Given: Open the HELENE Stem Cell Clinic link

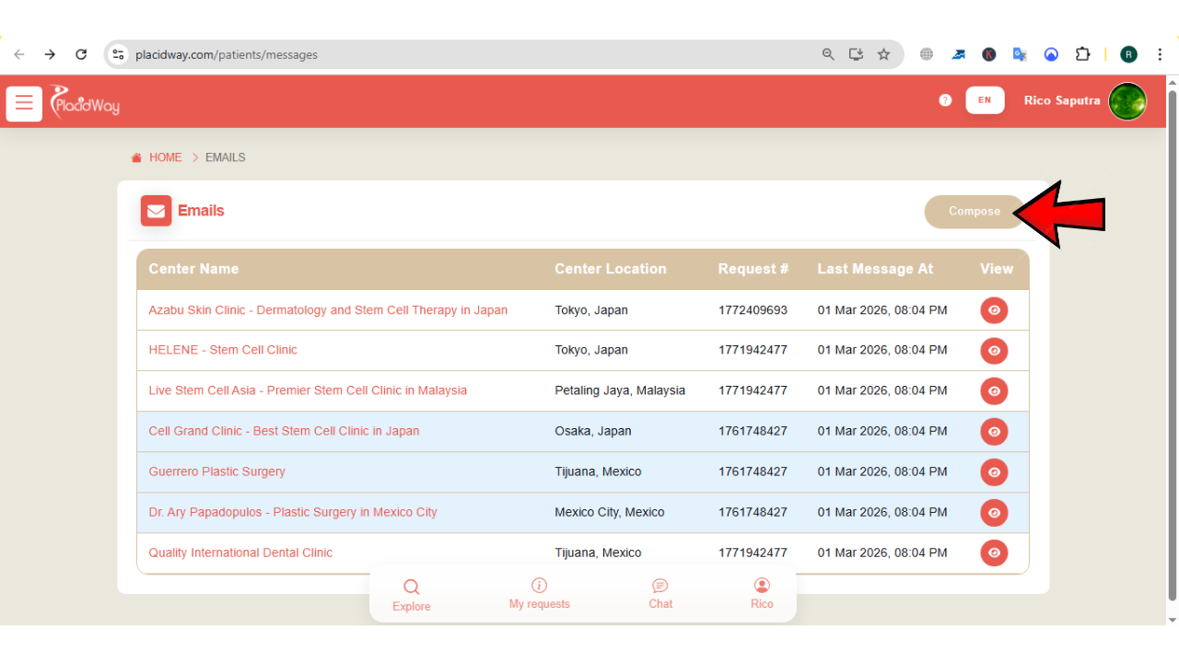Looking at the screenshot, I should pos(223,350).
